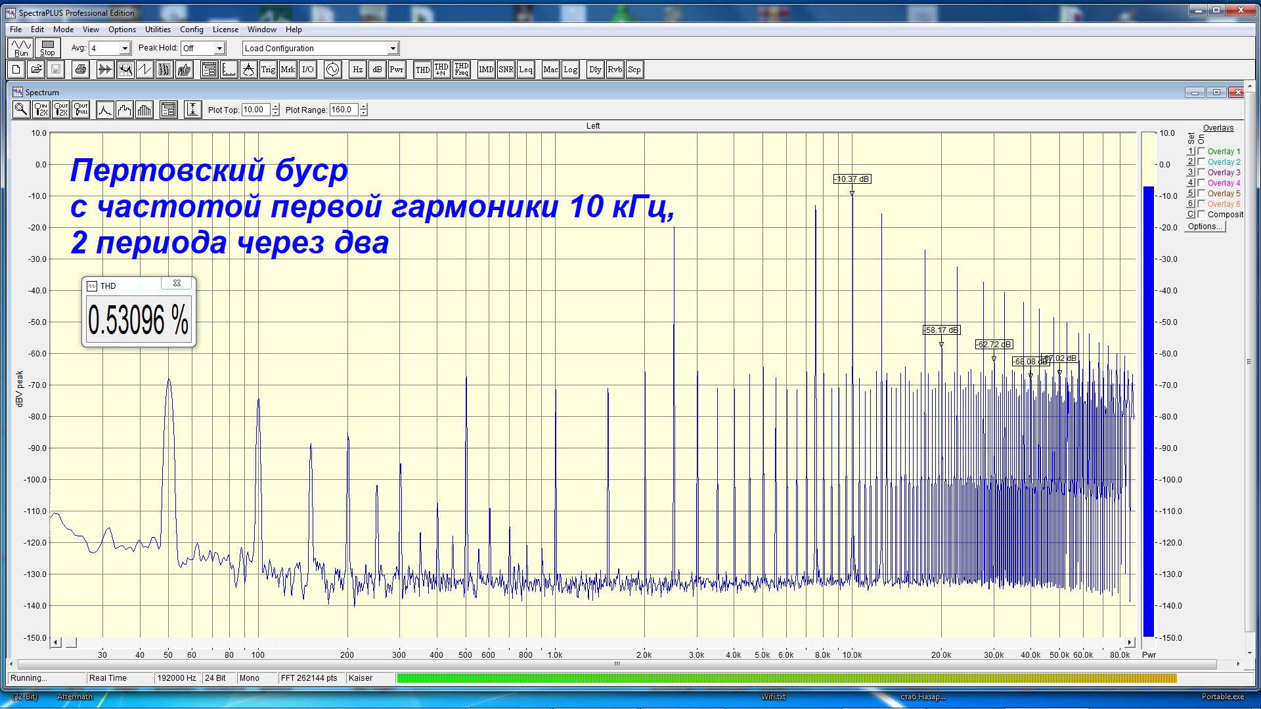The height and width of the screenshot is (709, 1261).
Task: Select Zoom In 2X plot icon
Action: pyautogui.click(x=41, y=110)
